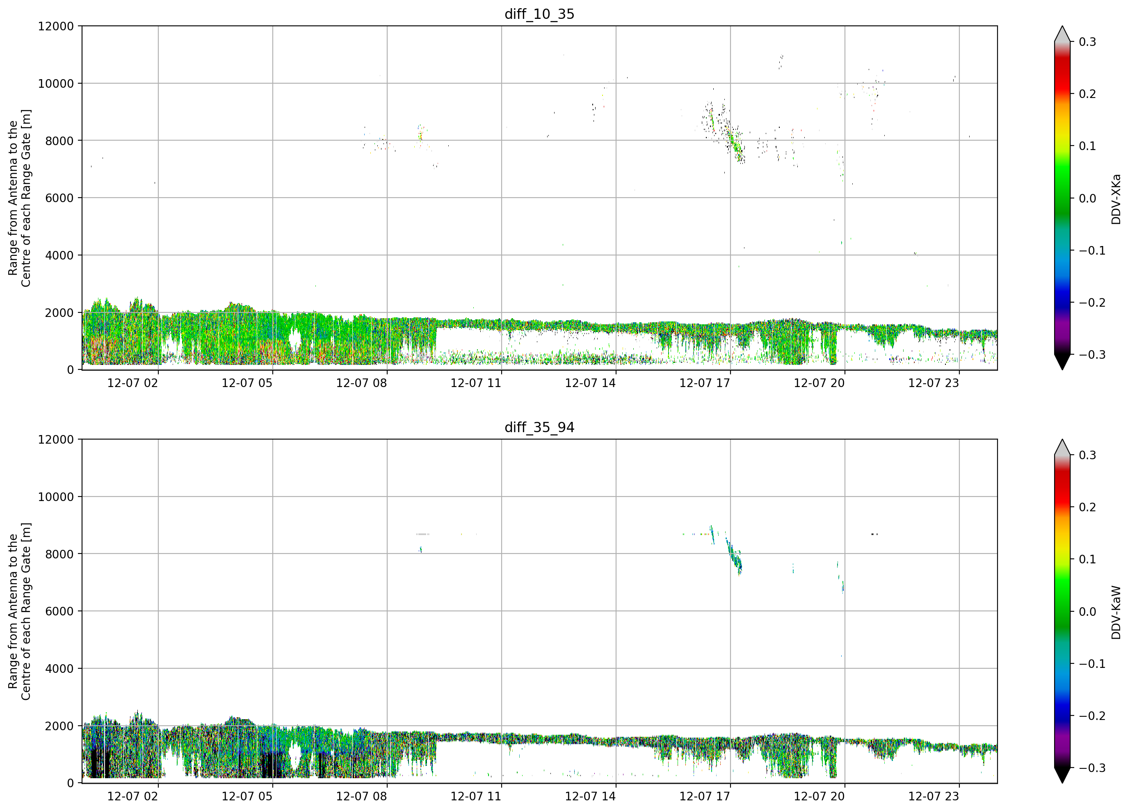Click the 2000 y-tick of the diff_35_94 plot
This screenshot has width=1130, height=811.
click(x=59, y=726)
